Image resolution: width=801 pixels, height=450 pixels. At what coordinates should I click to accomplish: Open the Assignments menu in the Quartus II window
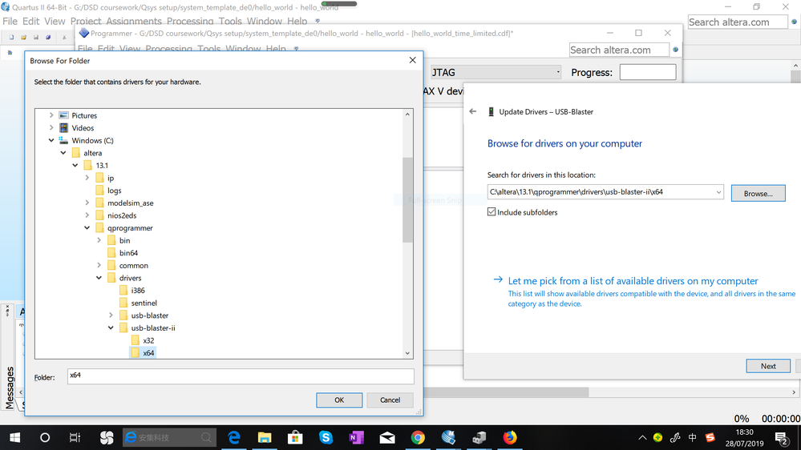point(134,21)
